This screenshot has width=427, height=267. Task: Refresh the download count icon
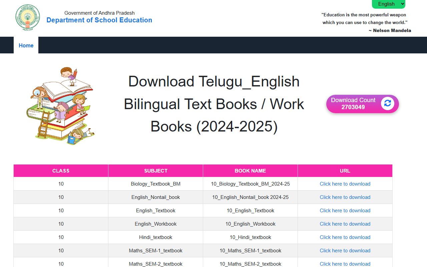pos(387,103)
